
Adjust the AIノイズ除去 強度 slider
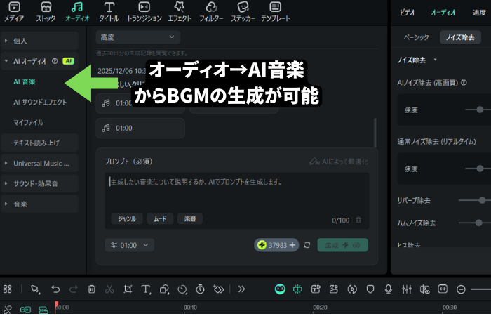(479, 110)
